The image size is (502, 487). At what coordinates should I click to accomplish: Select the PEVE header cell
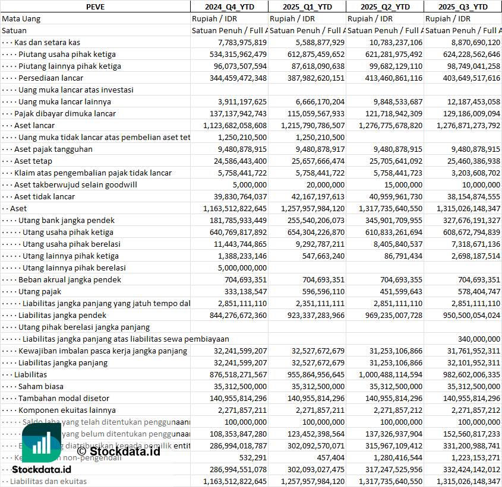click(96, 7)
